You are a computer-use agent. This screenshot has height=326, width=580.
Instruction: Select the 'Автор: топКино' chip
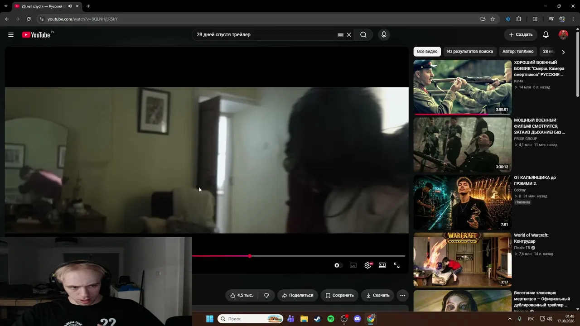coord(518,52)
